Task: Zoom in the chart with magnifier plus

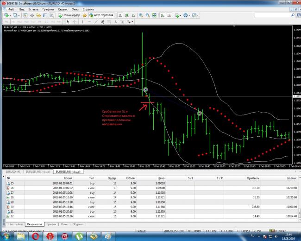Action: pyautogui.click(x=140, y=15)
